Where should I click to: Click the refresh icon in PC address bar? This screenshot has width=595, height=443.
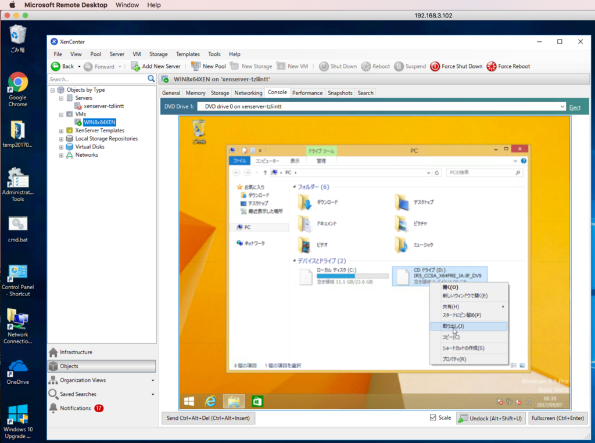[437, 172]
